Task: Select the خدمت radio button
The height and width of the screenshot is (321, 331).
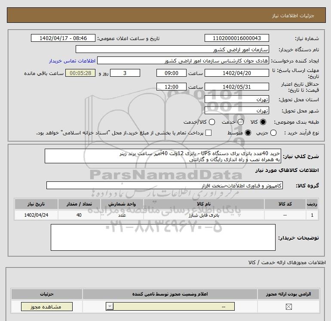Action: click(241, 122)
